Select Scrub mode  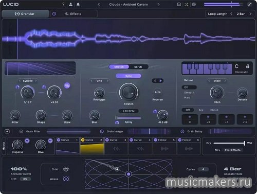pyautogui.click(x=138, y=67)
